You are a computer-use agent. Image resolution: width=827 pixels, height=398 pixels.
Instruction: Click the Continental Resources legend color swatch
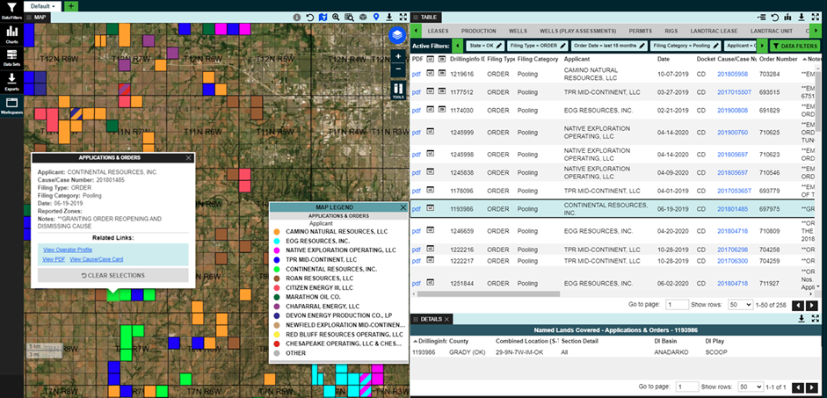277,269
